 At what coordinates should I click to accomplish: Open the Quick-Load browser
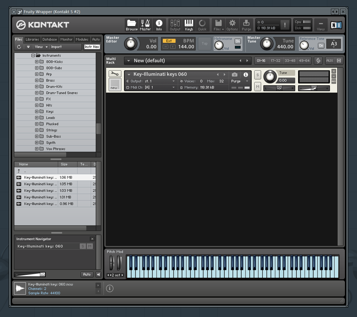point(202,25)
